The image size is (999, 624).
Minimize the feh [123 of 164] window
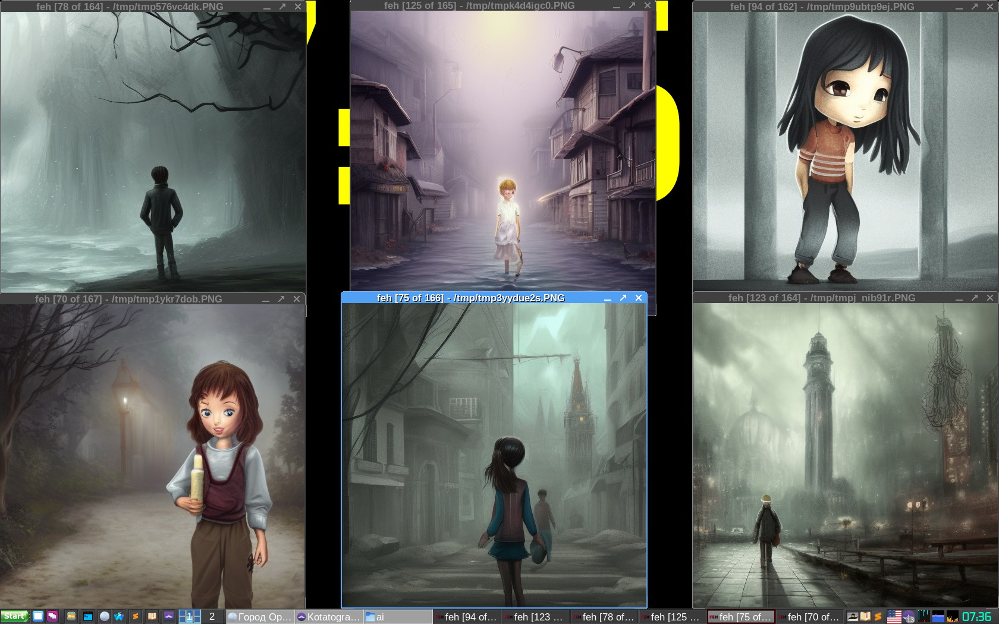(x=959, y=298)
